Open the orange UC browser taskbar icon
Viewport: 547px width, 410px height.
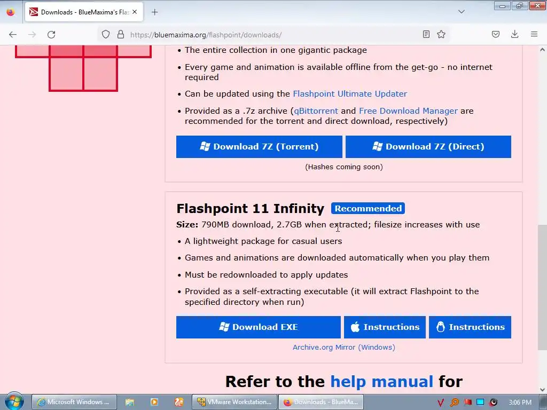(179, 402)
